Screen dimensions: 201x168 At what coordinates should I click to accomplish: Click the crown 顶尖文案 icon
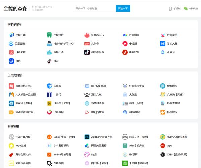pyautogui.click(x=87, y=95)
